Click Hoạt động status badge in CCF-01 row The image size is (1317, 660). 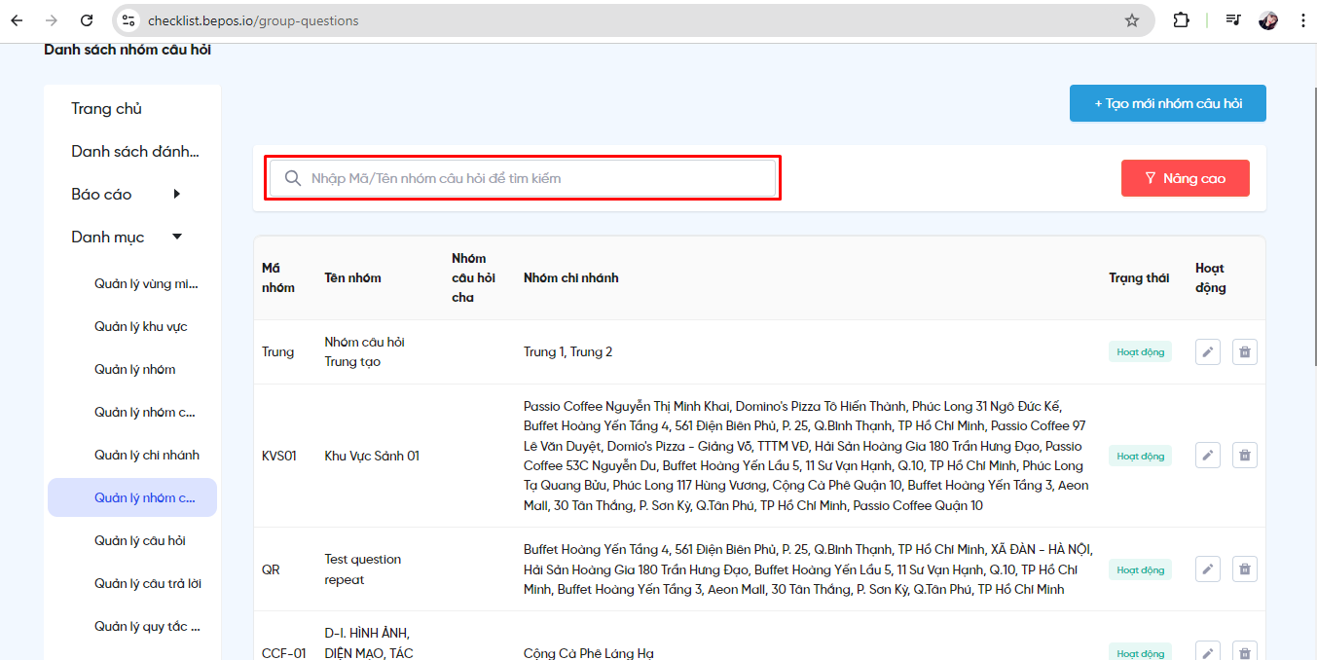click(x=1140, y=653)
